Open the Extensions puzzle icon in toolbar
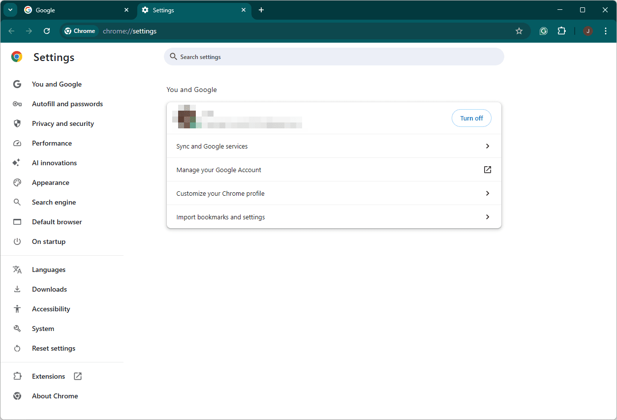The image size is (617, 420). coord(561,31)
